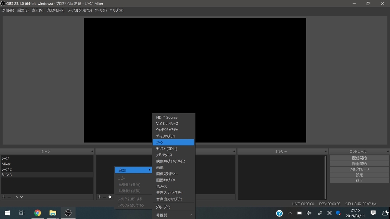Open source properties gear icon
The width and height of the screenshot is (390, 219).
(110, 197)
